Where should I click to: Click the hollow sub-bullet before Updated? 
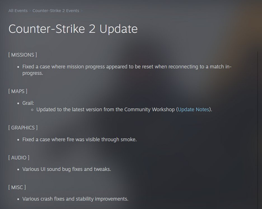(x=32, y=110)
